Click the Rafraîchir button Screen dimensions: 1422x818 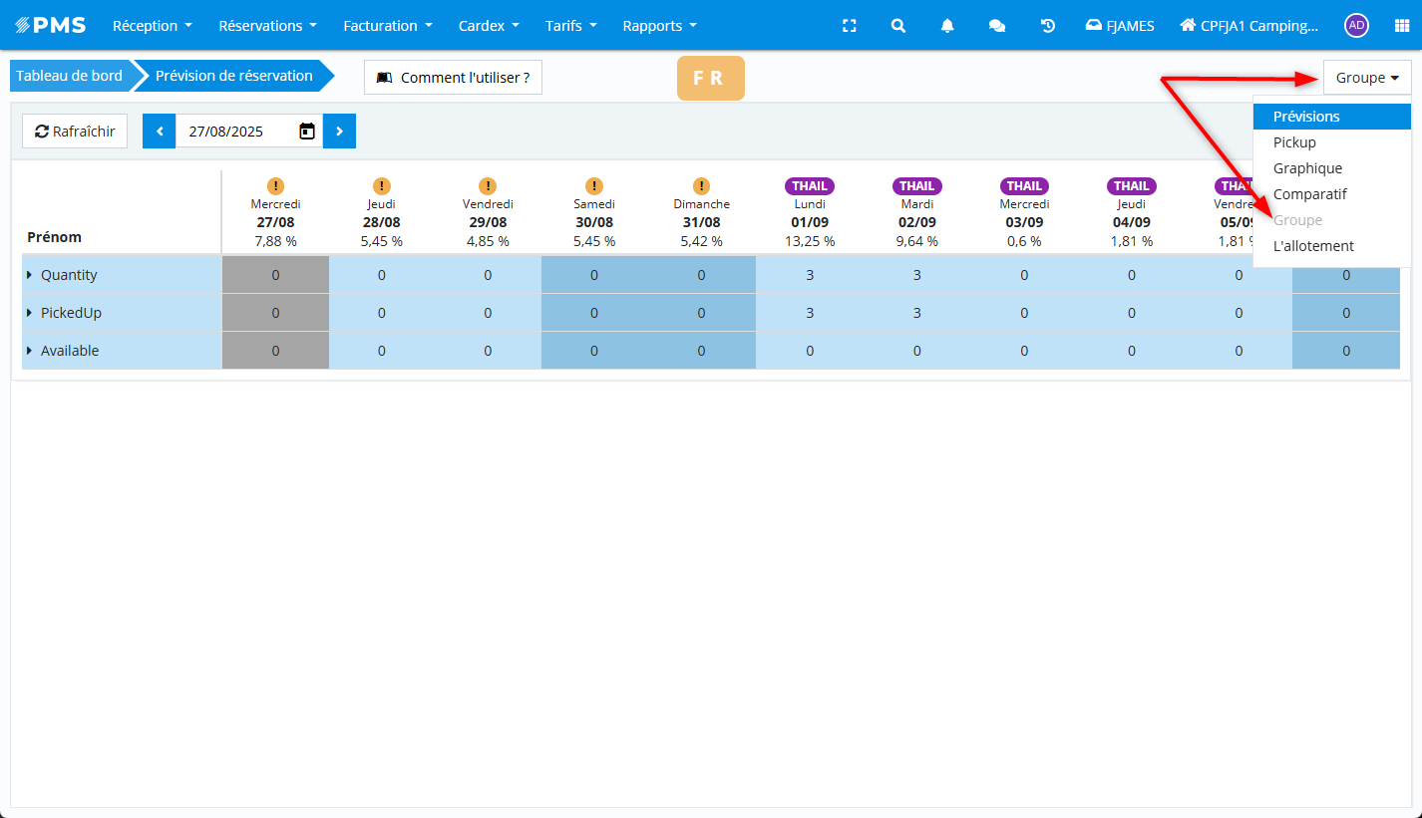(x=75, y=131)
